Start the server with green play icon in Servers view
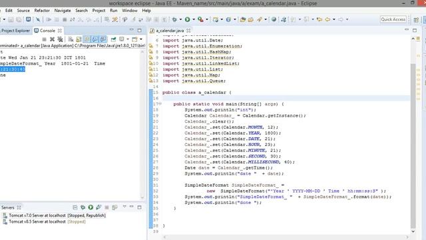 point(91,207)
